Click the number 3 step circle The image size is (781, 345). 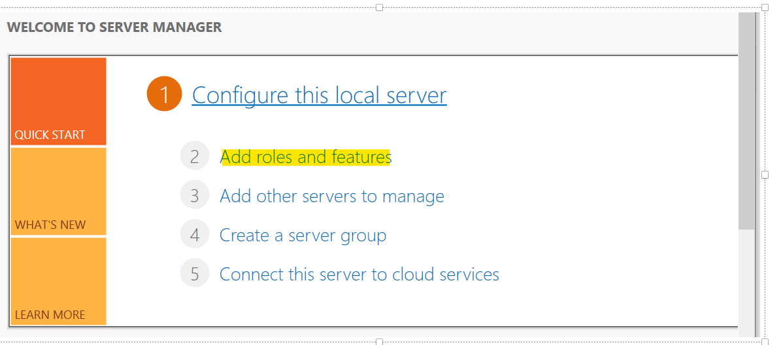(x=194, y=196)
